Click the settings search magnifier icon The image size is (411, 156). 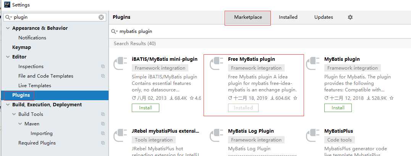tap(8, 17)
